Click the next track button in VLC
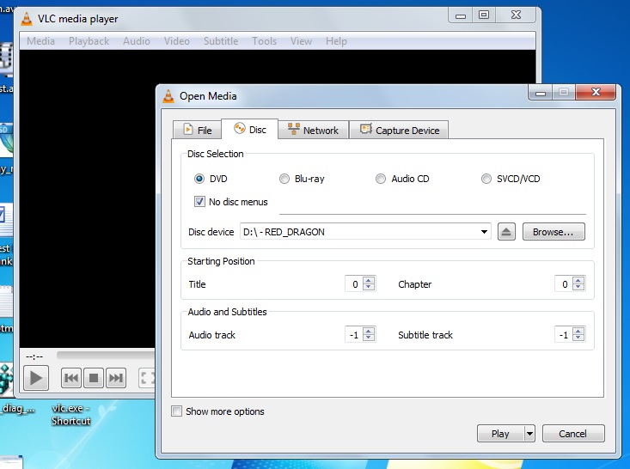 coord(116,378)
